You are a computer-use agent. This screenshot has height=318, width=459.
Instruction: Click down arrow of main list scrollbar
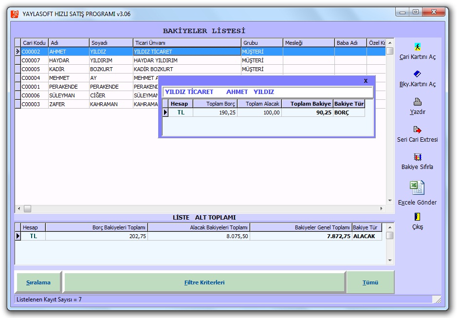pyautogui.click(x=389, y=201)
